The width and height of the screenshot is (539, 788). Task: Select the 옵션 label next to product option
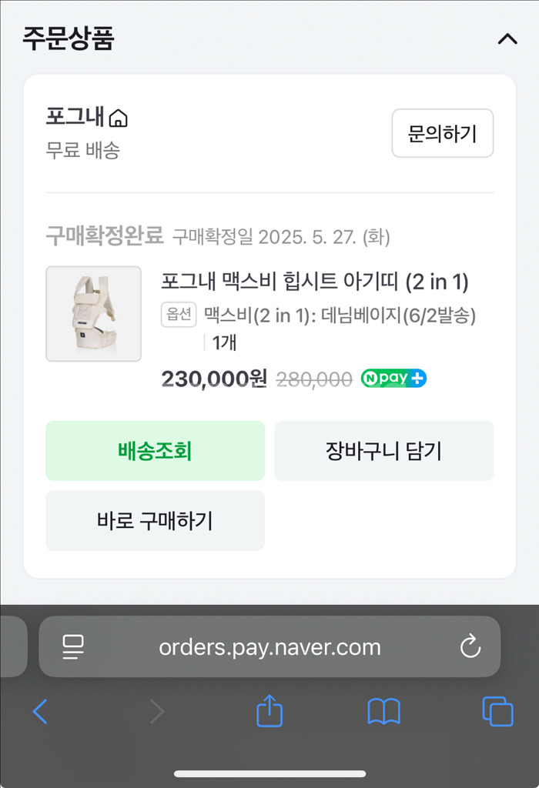click(178, 316)
